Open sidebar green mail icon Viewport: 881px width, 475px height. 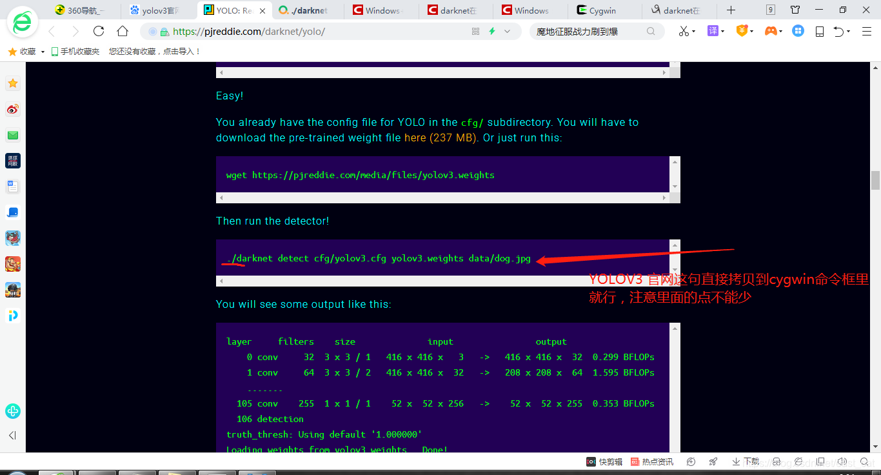pyautogui.click(x=13, y=135)
